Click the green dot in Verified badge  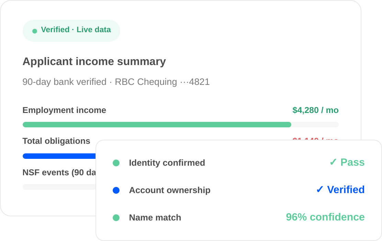point(35,31)
